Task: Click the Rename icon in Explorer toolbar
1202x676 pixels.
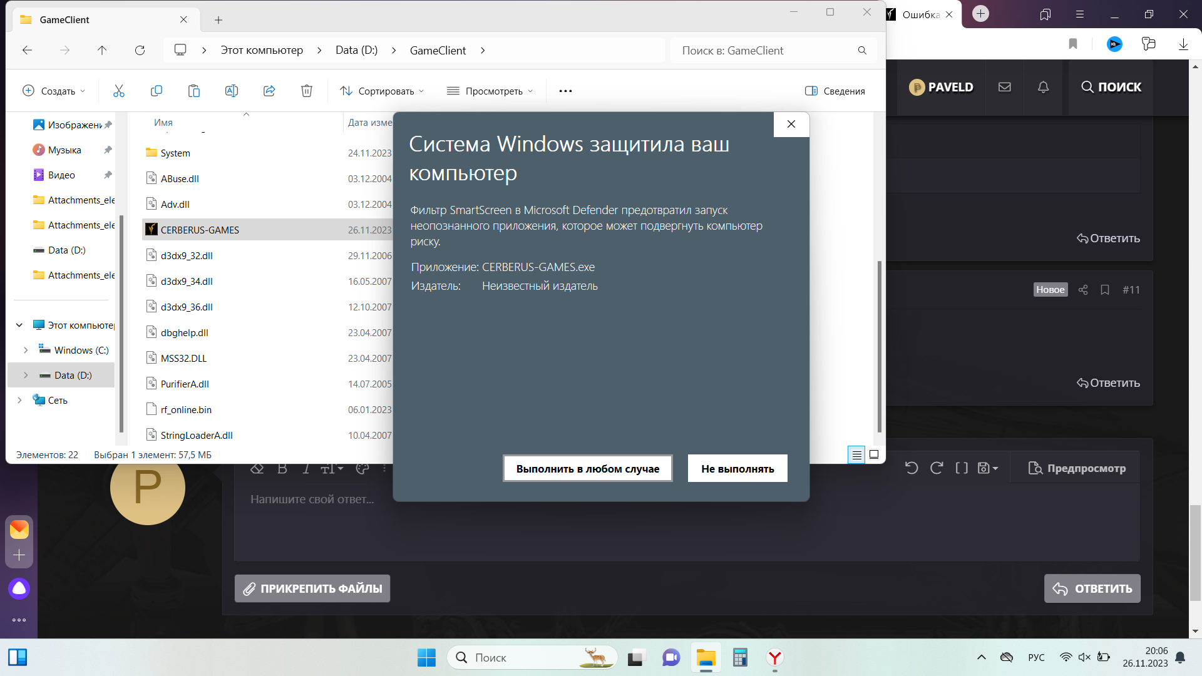Action: click(x=232, y=91)
